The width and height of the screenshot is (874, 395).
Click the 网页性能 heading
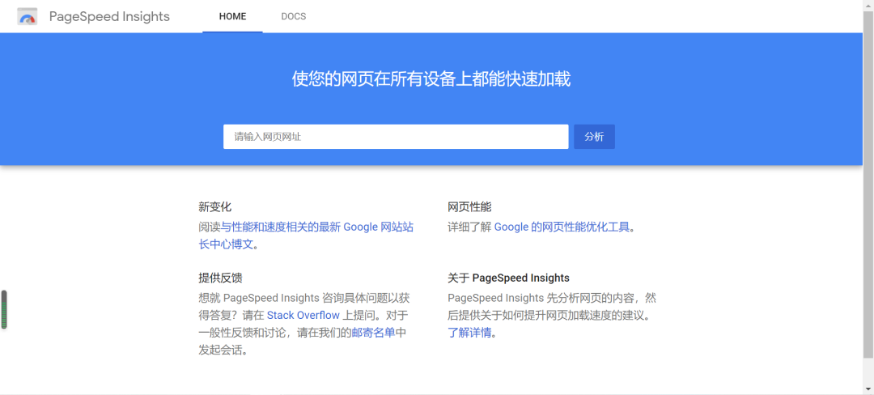(x=469, y=207)
